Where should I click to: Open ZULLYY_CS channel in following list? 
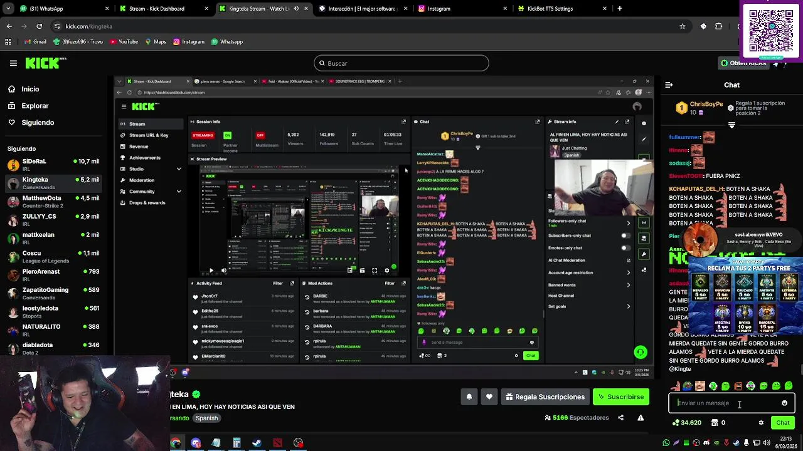53,220
